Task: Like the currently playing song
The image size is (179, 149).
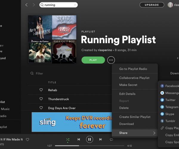Action: [x=27, y=139]
